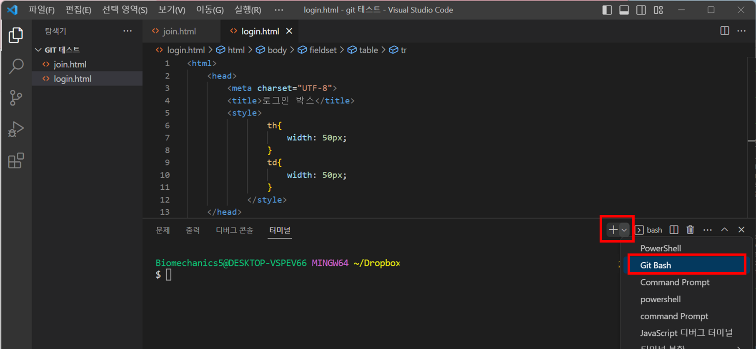The height and width of the screenshot is (349, 756).
Task: Switch to the 문제 panel tab
Action: coord(163,230)
